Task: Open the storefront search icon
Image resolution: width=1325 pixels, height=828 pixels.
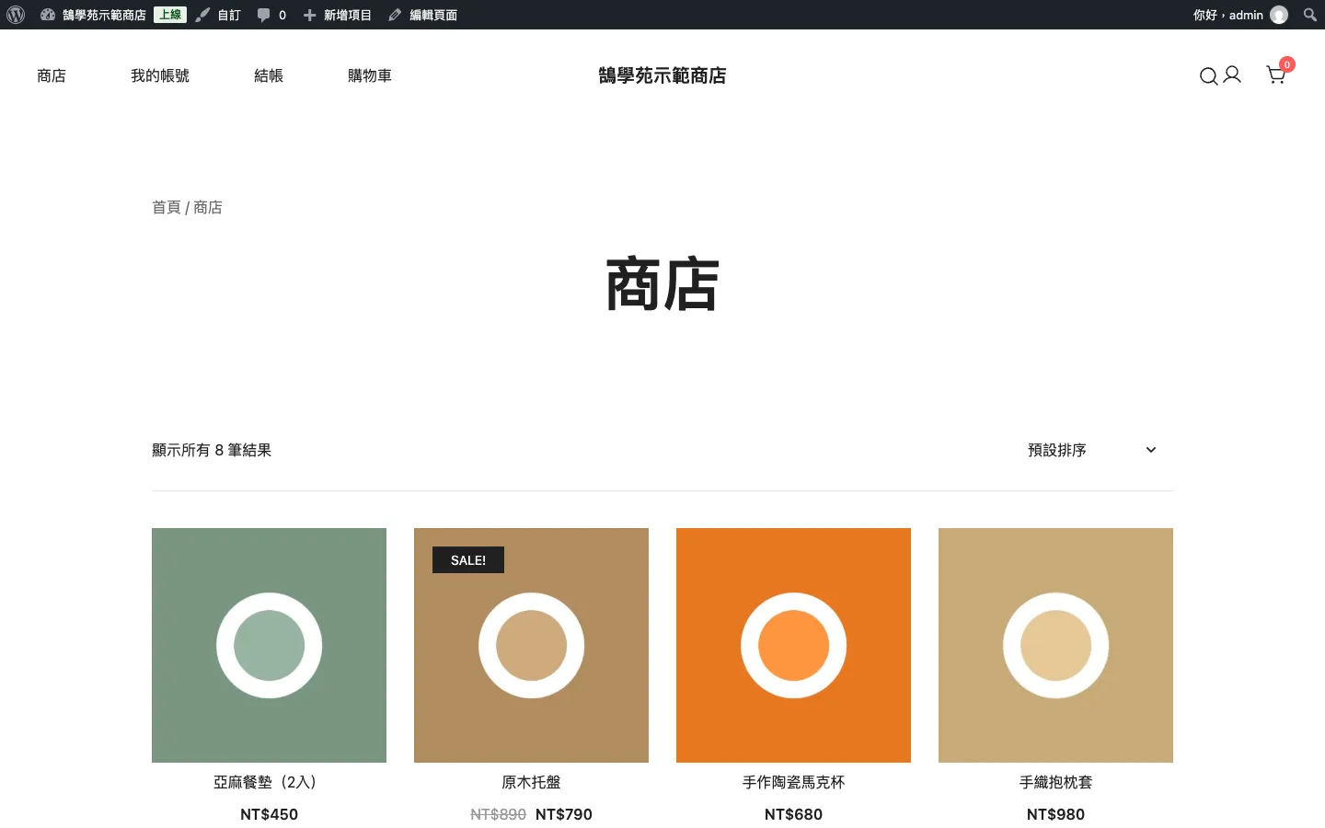Action: [1209, 76]
